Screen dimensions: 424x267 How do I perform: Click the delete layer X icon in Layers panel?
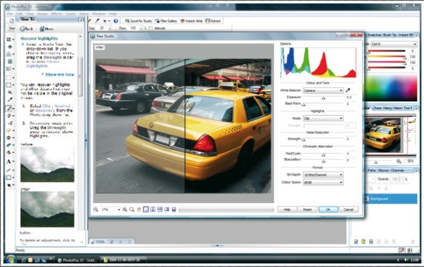[x=412, y=241]
